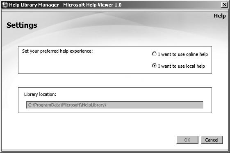The width and height of the screenshot is (230, 153).
Task: Select the local help radio button
Action: (x=154, y=66)
